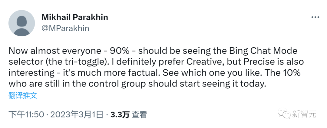Image resolution: width=327 pixels, height=128 pixels.
Task: Click Mikhail Parakhin's profile avatar
Action: (21, 23)
